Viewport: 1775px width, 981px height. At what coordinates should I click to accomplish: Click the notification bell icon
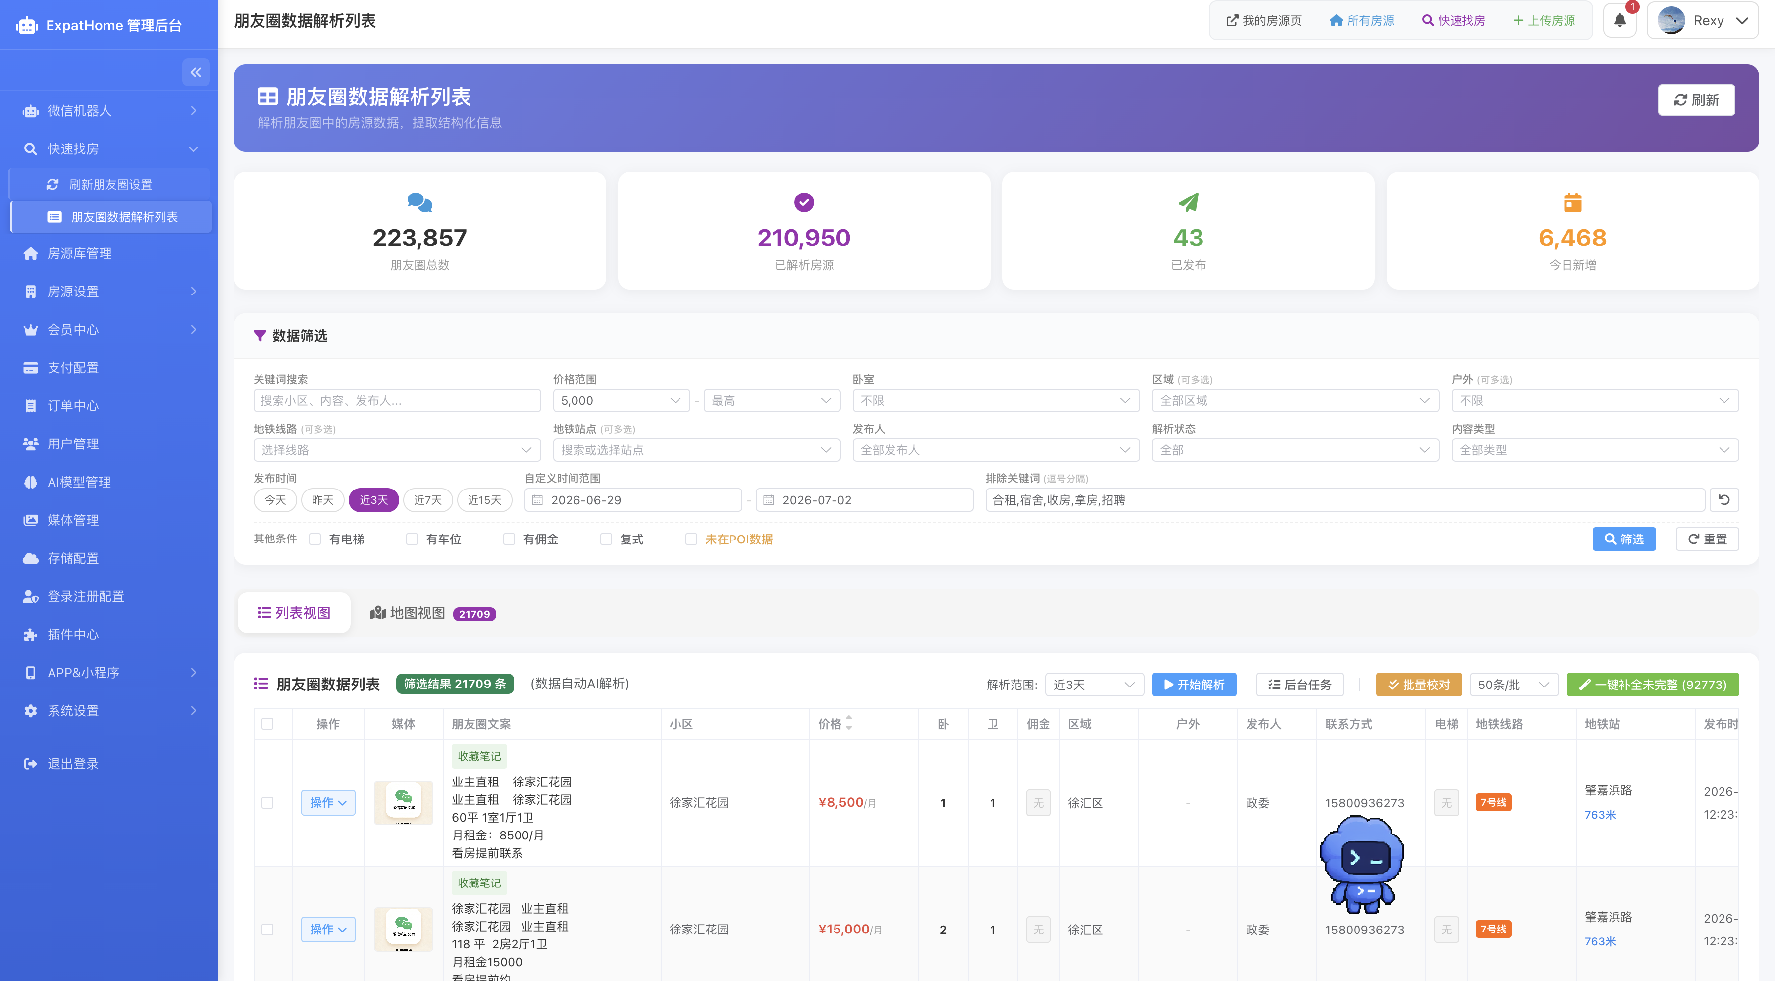pos(1619,21)
